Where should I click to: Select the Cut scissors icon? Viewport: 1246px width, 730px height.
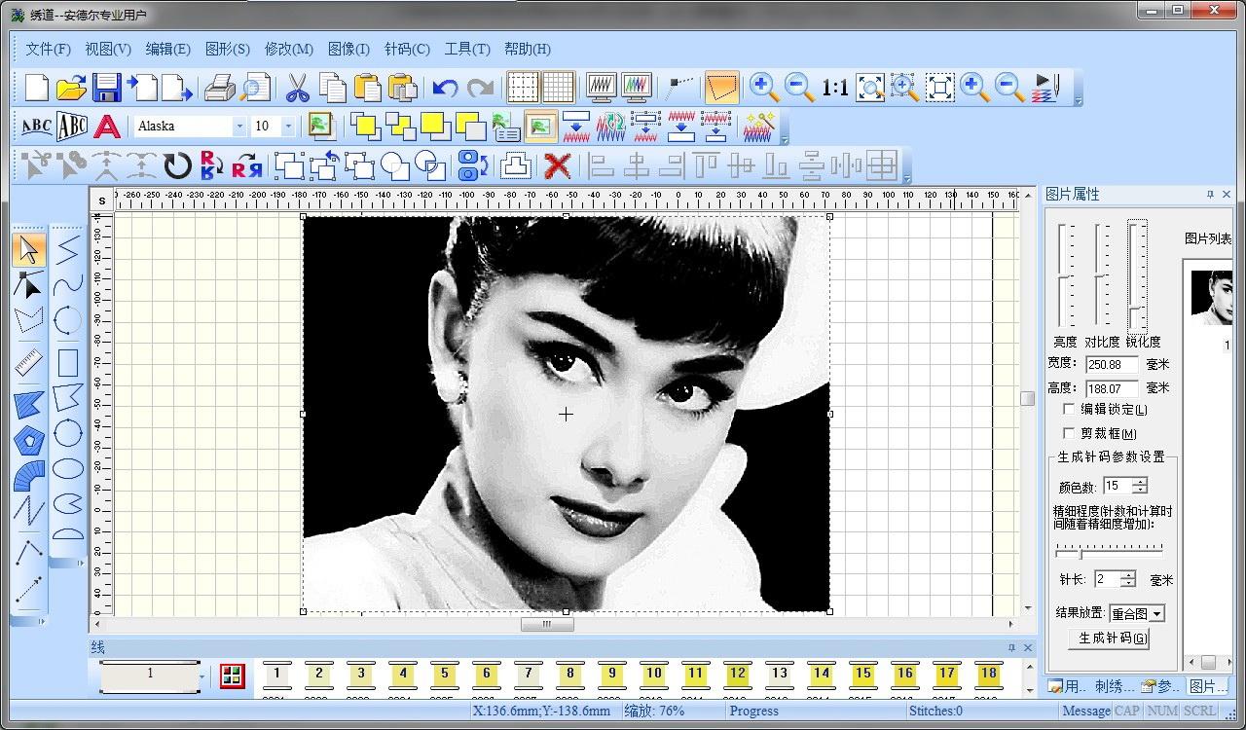coord(297,88)
